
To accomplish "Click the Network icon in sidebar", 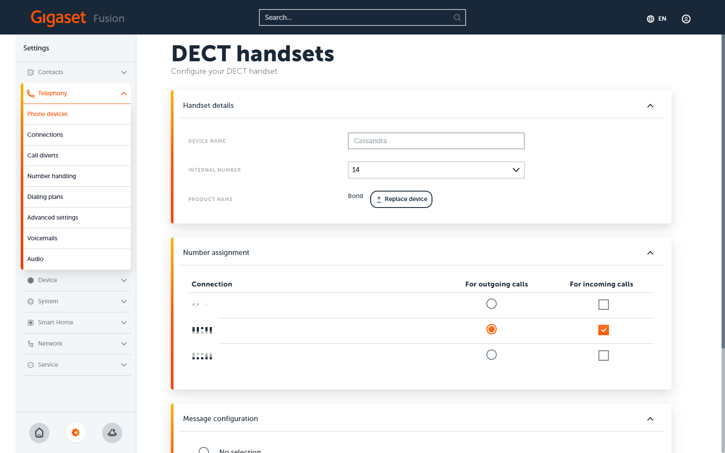I will 31,344.
